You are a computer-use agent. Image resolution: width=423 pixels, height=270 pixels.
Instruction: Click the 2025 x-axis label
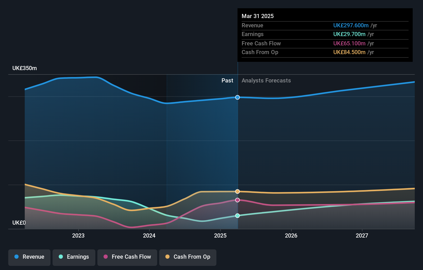pyautogui.click(x=220, y=235)
